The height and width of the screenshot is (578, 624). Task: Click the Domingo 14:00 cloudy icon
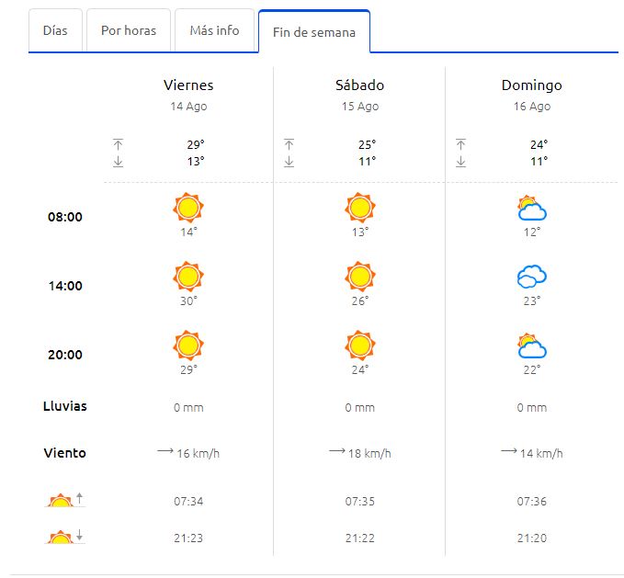(532, 277)
